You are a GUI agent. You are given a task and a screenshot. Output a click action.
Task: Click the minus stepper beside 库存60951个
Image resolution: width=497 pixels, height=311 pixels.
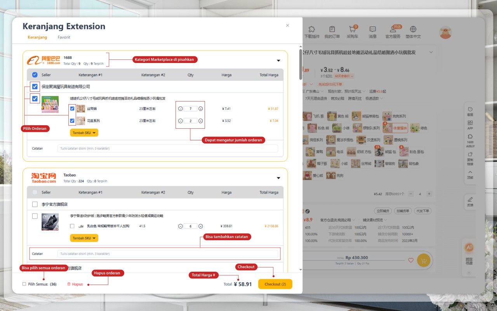(410, 194)
